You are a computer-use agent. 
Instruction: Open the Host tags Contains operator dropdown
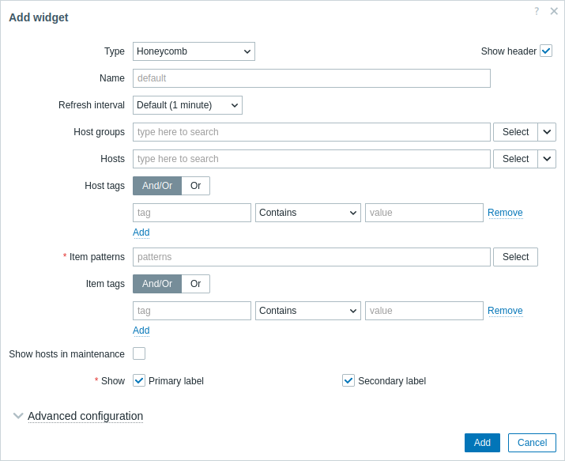pyautogui.click(x=308, y=213)
